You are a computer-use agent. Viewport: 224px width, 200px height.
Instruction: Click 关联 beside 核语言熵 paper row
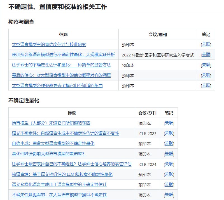click(169, 174)
